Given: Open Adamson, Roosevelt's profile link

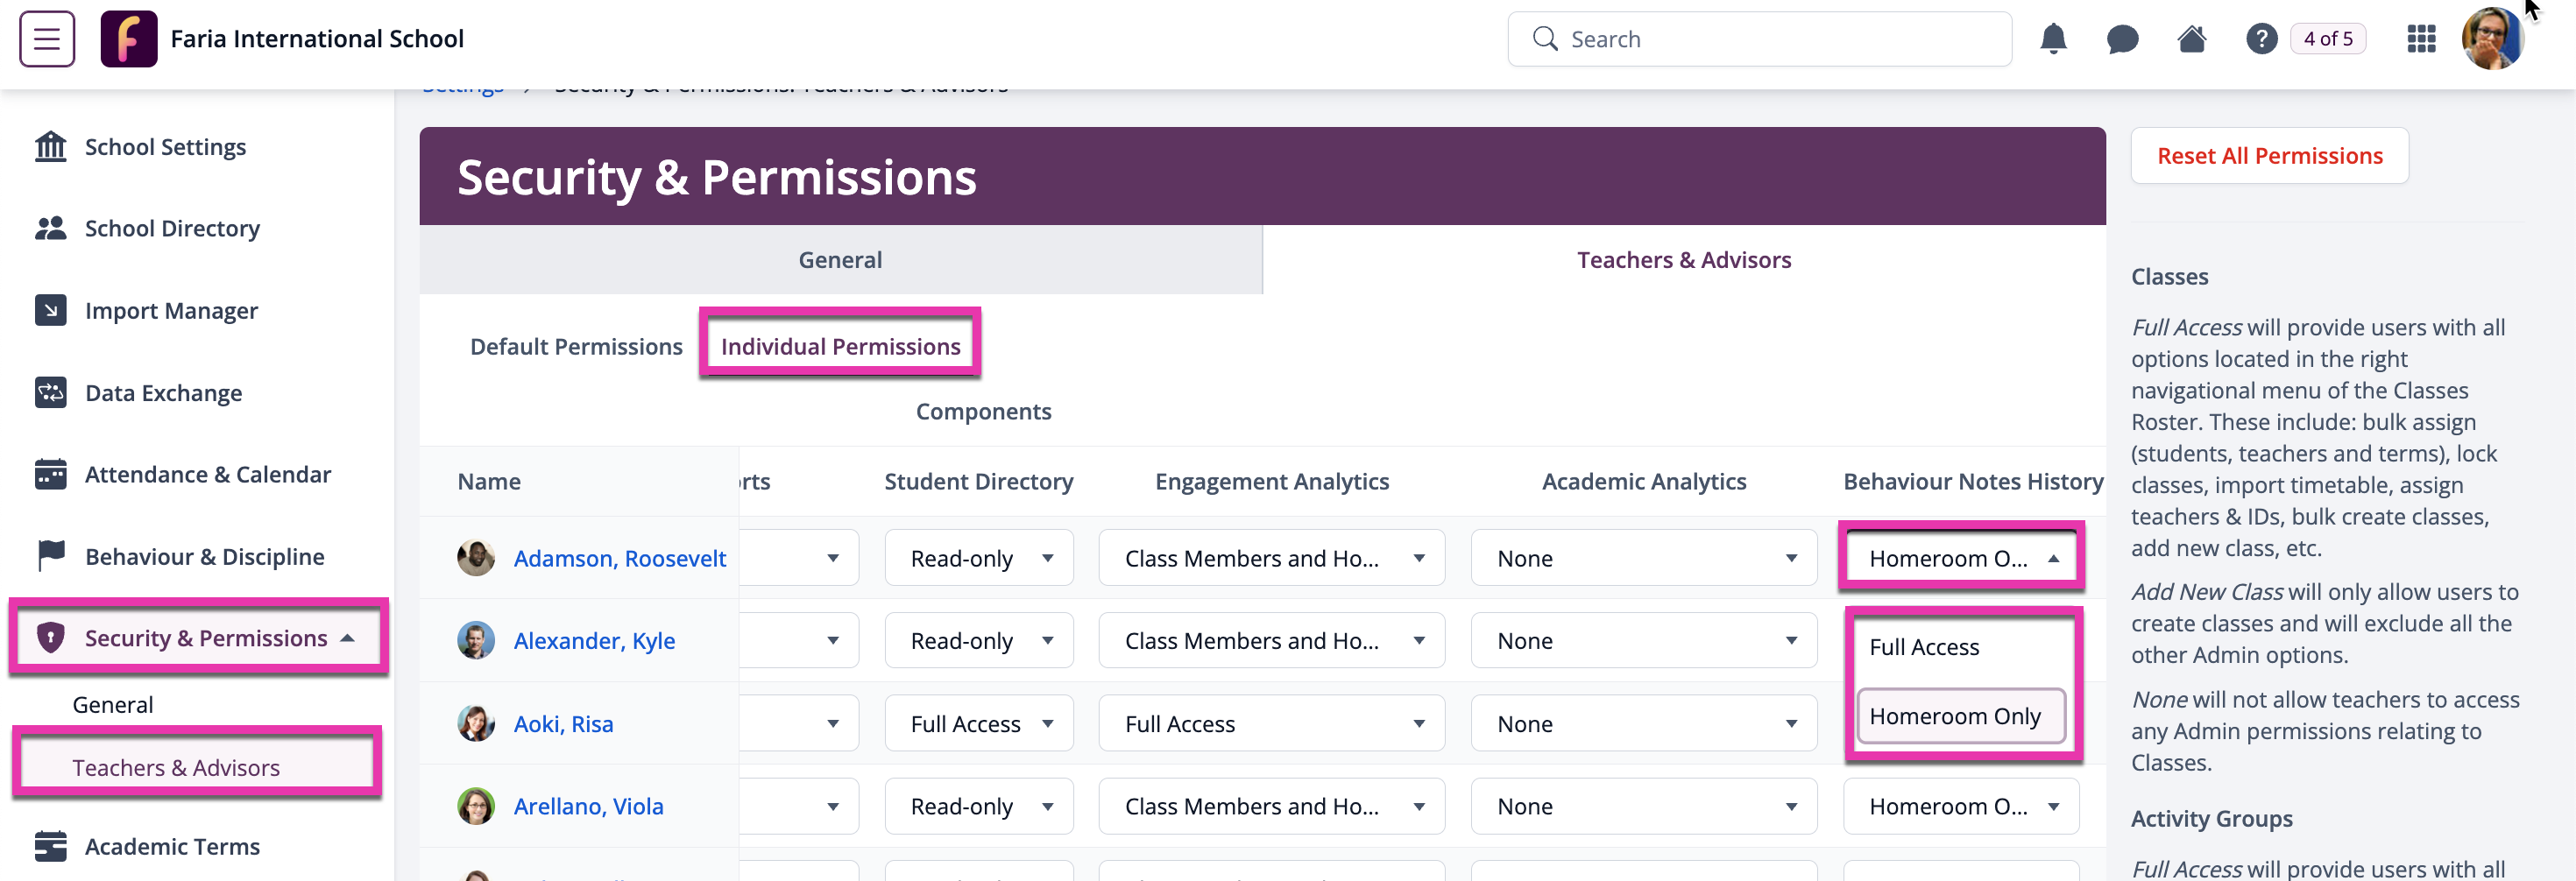Looking at the screenshot, I should pos(619,559).
